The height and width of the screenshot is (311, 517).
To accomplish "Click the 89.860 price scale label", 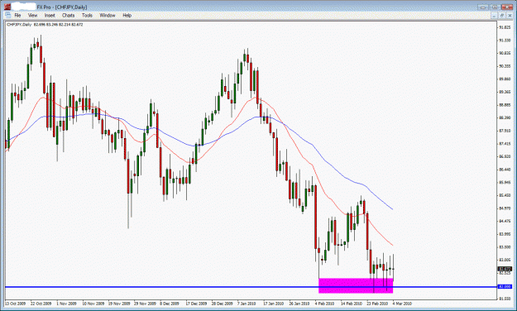I will 505,79.
